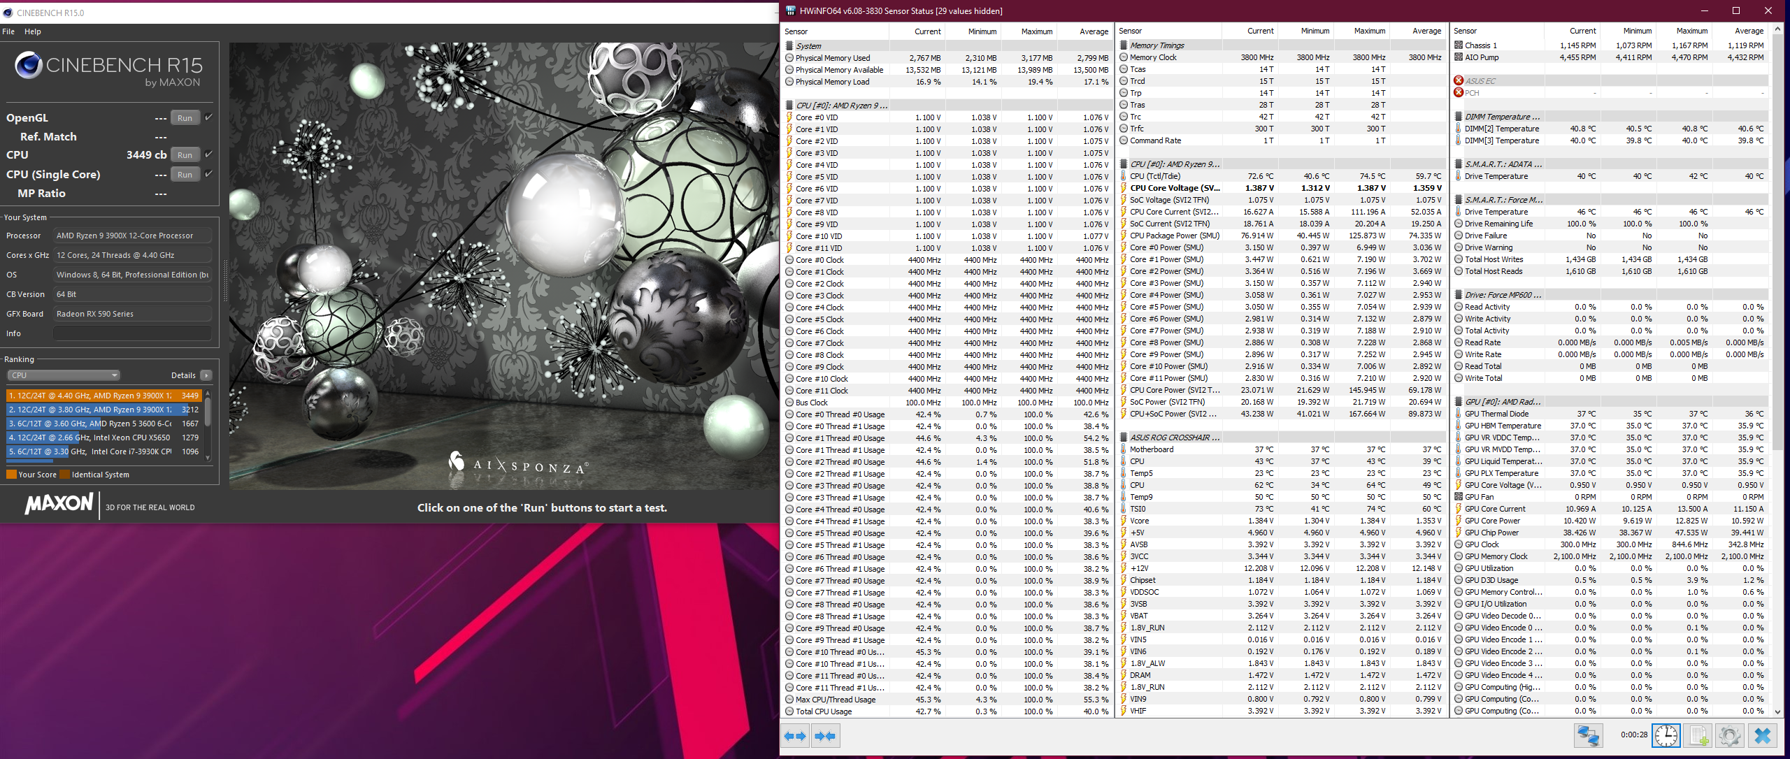Viewport: 1790px width, 759px height.
Task: Click the Info input field
Action: pos(133,333)
